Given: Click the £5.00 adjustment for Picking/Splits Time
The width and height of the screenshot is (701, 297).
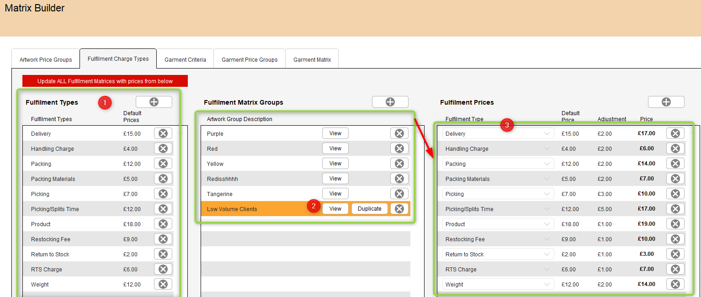Looking at the screenshot, I should (x=605, y=209).
